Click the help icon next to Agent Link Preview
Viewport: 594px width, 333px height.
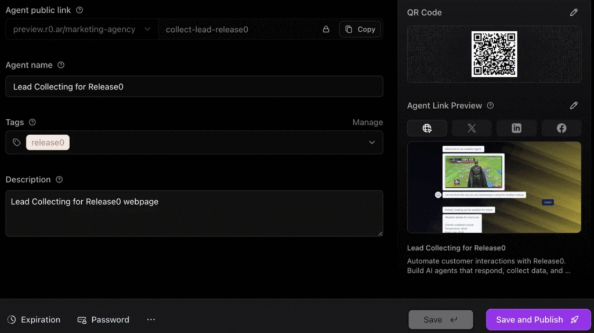[x=490, y=106]
